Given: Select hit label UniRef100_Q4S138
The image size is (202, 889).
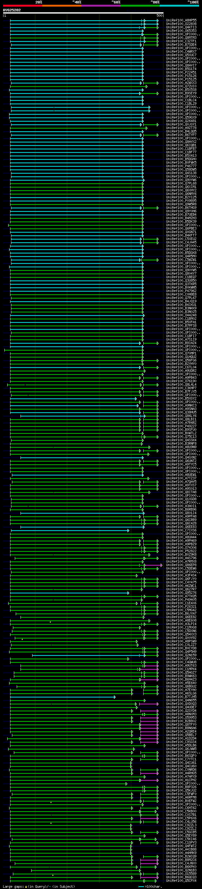Looking at the screenshot, I should pyautogui.click(x=181, y=173).
